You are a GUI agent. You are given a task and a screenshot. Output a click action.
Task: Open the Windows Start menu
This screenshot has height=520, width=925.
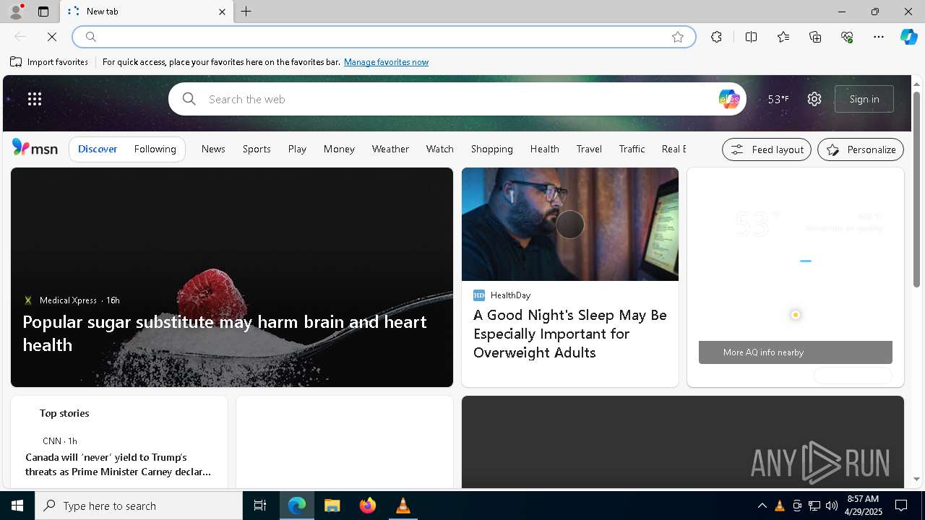coord(17,506)
